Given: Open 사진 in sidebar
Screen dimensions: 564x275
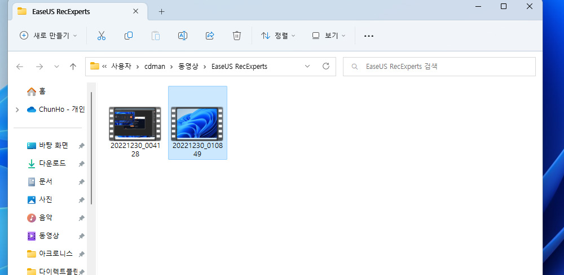Looking at the screenshot, I should coord(40,199).
